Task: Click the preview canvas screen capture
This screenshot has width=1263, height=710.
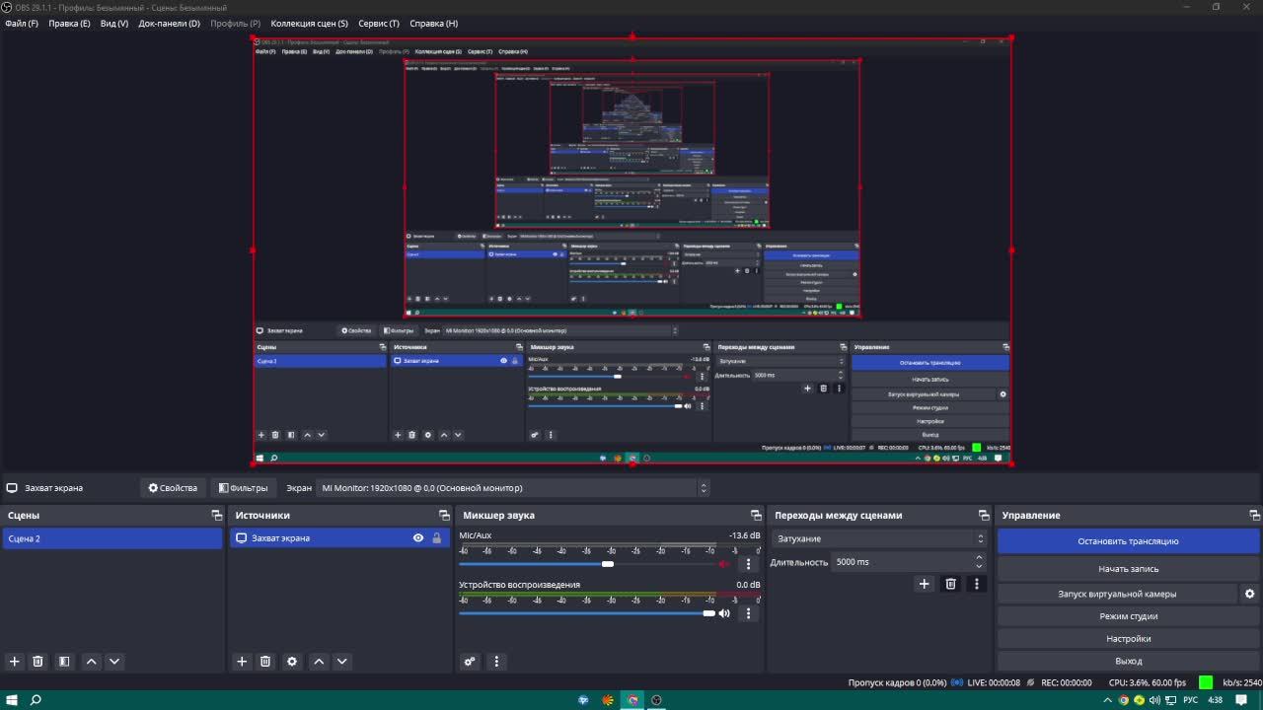Action: [x=631, y=251]
